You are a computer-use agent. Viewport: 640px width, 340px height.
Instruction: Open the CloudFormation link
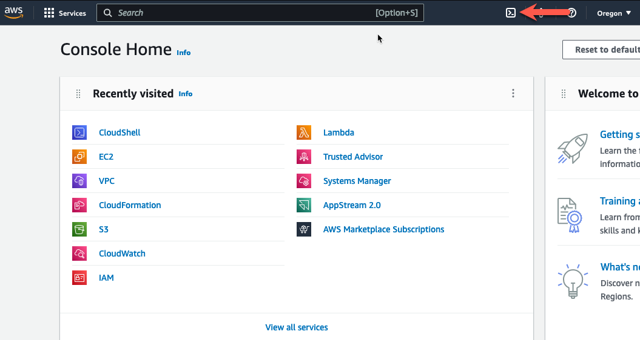(x=130, y=205)
